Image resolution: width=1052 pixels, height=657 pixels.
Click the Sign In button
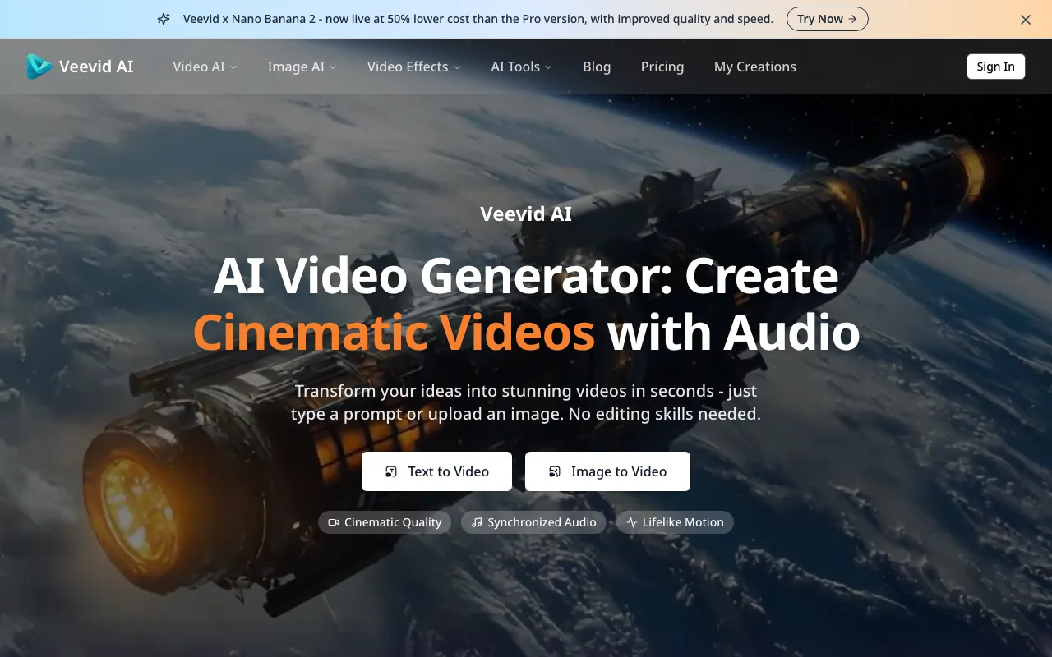point(995,67)
